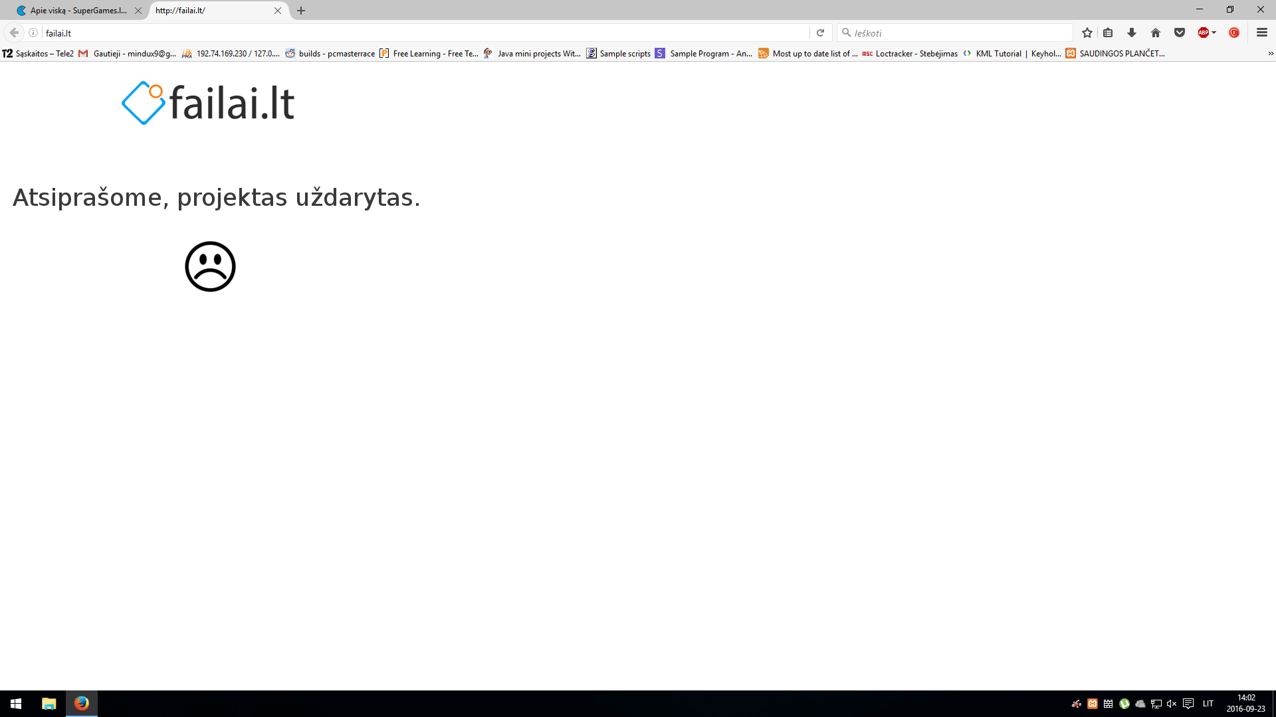Open a new tab
1276x717 pixels.
(301, 11)
